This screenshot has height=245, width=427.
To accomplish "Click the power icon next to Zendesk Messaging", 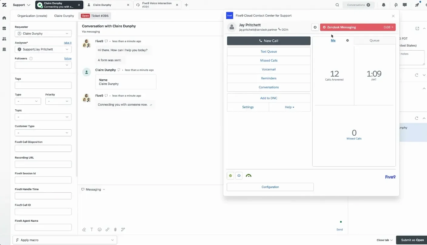I will (x=315, y=27).
